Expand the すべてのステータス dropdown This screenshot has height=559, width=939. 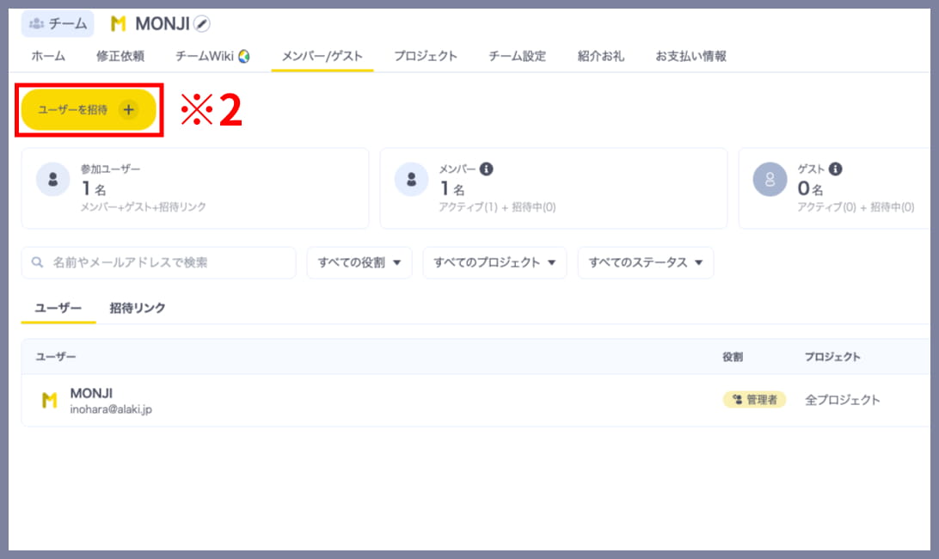click(646, 262)
